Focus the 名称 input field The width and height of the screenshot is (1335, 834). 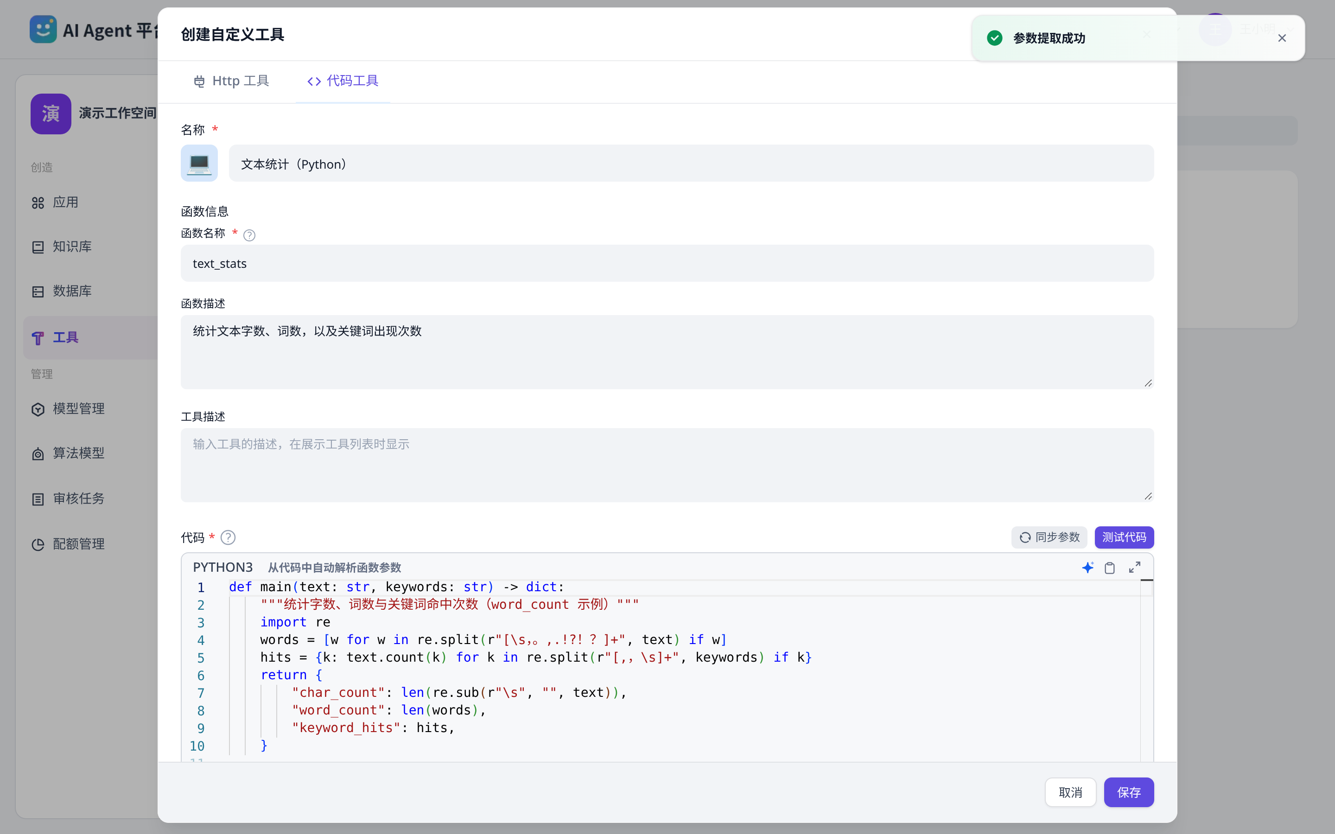(691, 163)
